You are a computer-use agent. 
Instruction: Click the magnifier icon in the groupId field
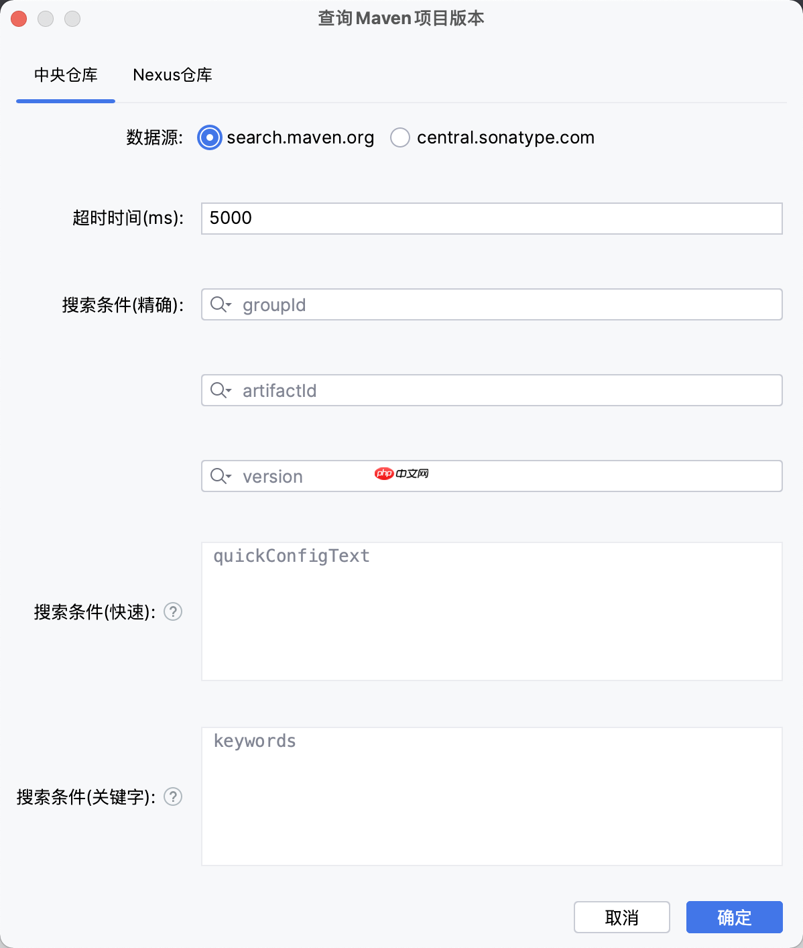pyautogui.click(x=219, y=304)
